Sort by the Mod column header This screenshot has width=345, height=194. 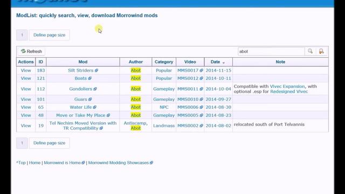click(x=83, y=62)
